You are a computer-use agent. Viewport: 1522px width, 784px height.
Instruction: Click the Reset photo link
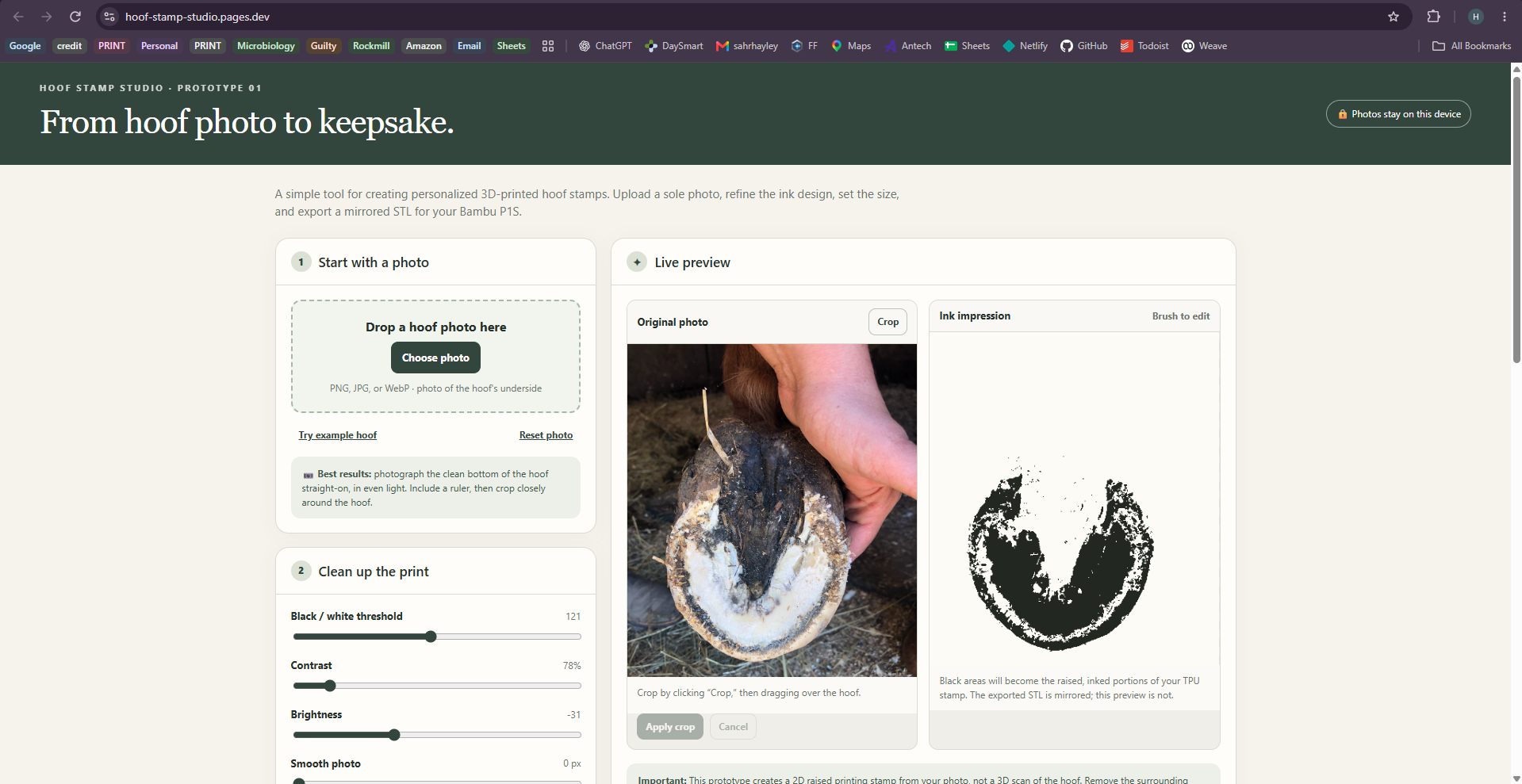(546, 435)
